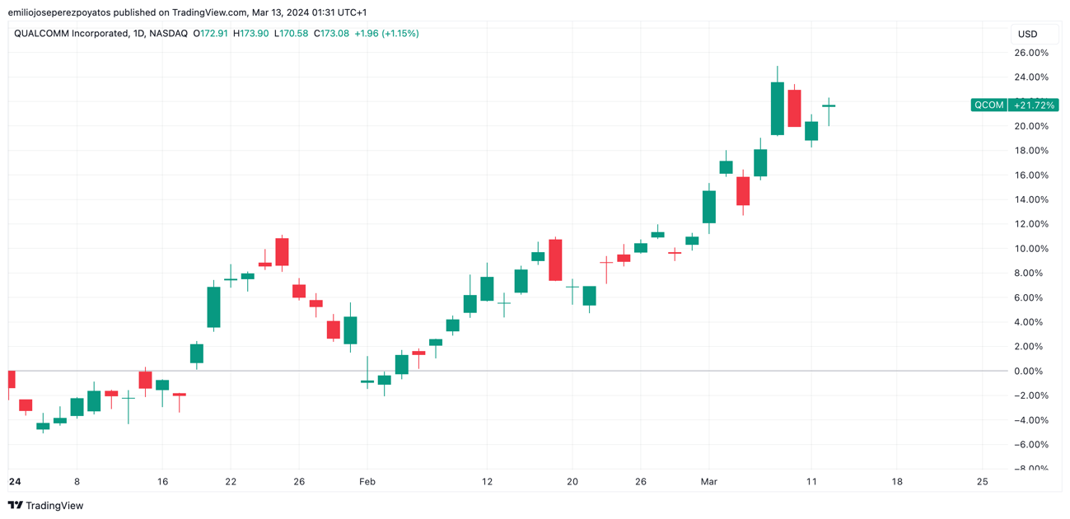Click the latest candle at 21.72% level
The image size is (1070, 519).
[829, 106]
